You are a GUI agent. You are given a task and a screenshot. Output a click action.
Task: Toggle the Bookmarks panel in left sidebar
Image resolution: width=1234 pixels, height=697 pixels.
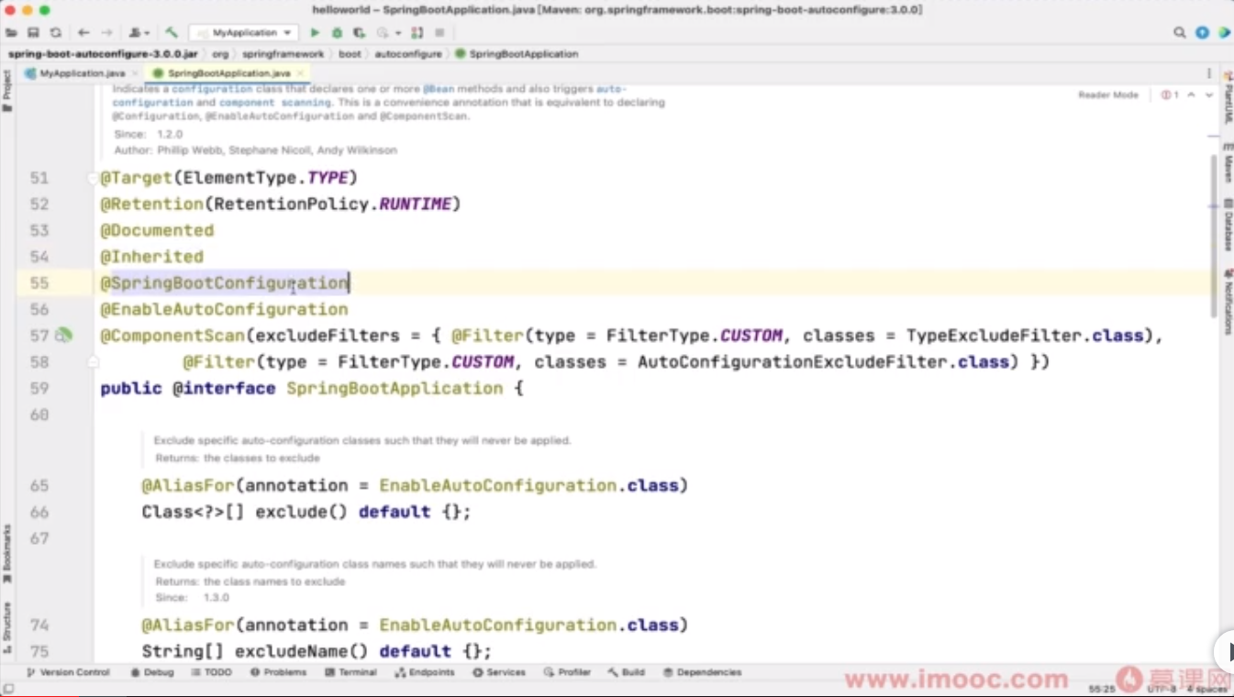7,559
